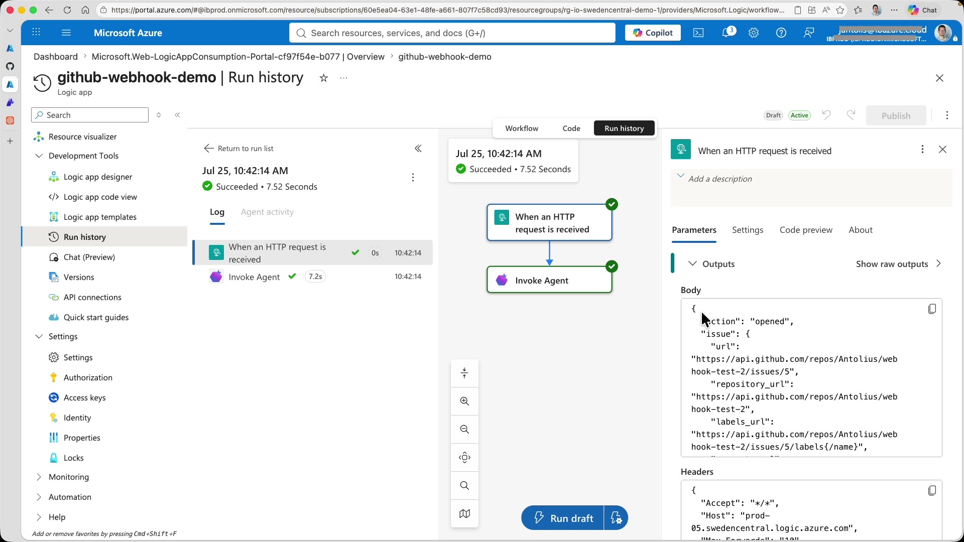964x542 pixels.
Task: Open API connections in sidebar
Action: click(92, 298)
